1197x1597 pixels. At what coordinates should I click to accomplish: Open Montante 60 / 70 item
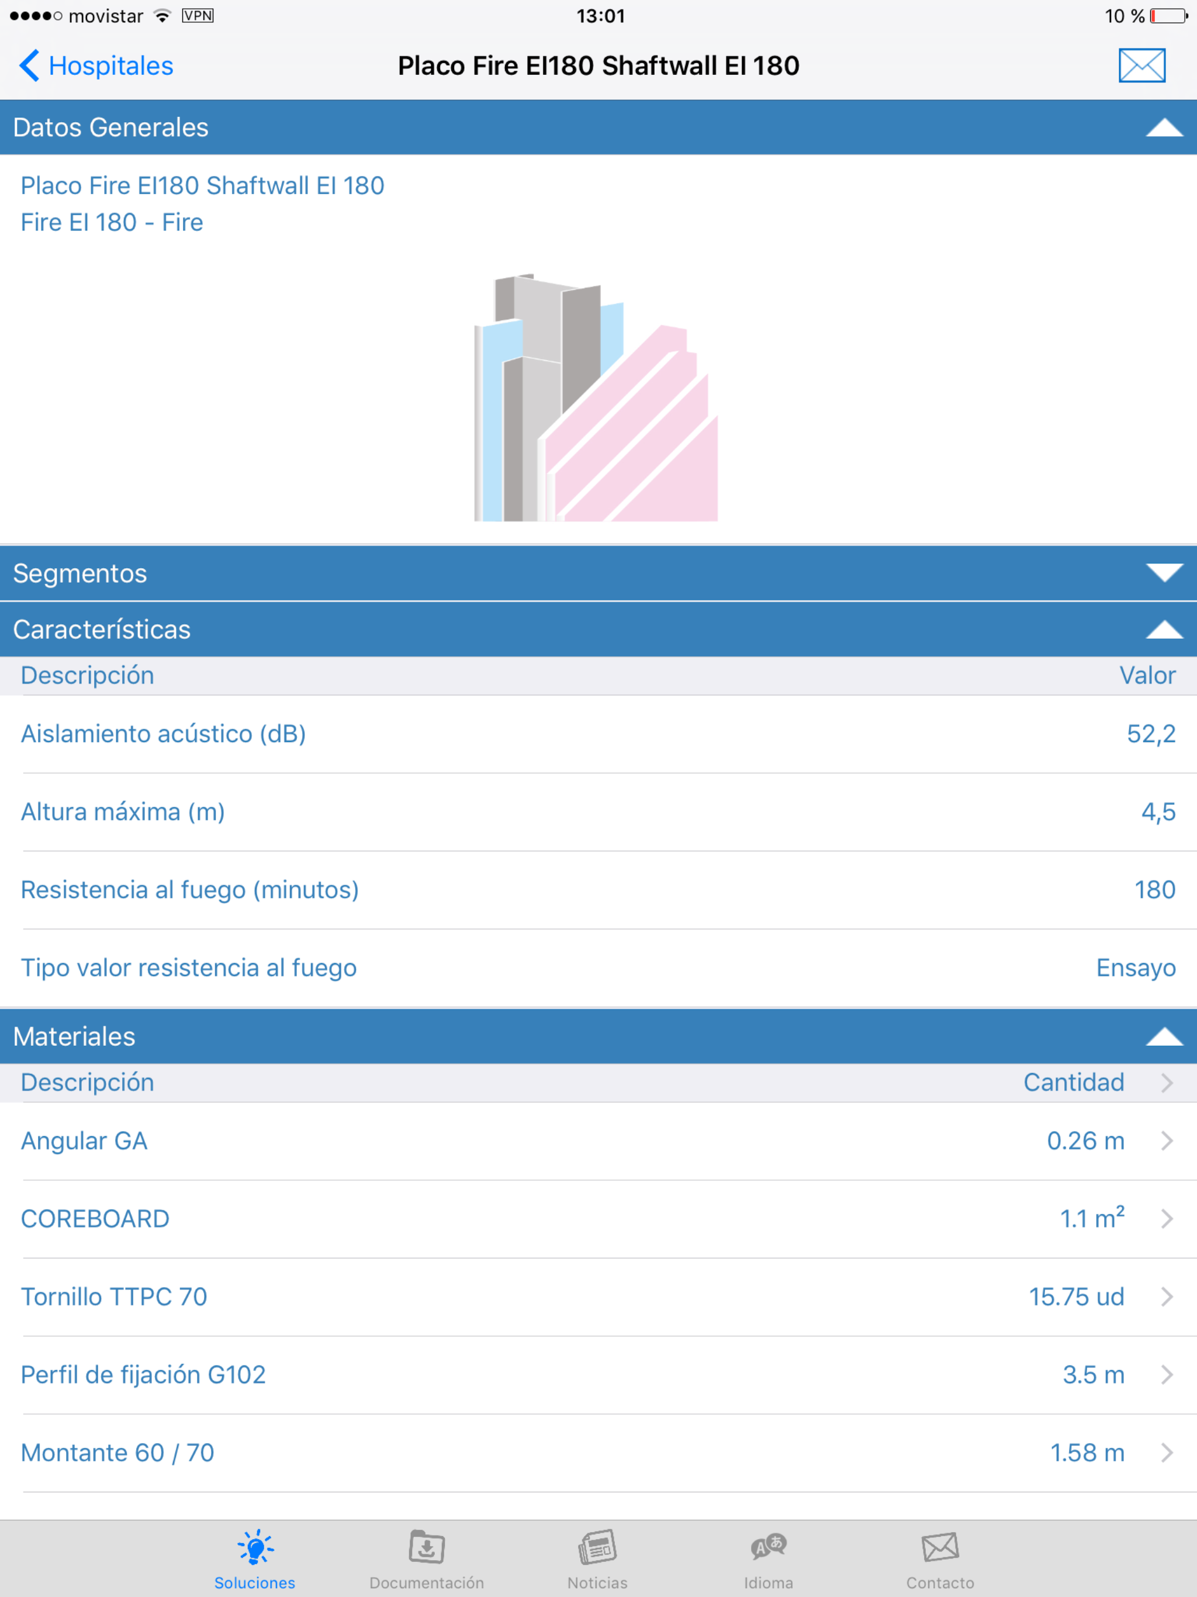(x=598, y=1453)
